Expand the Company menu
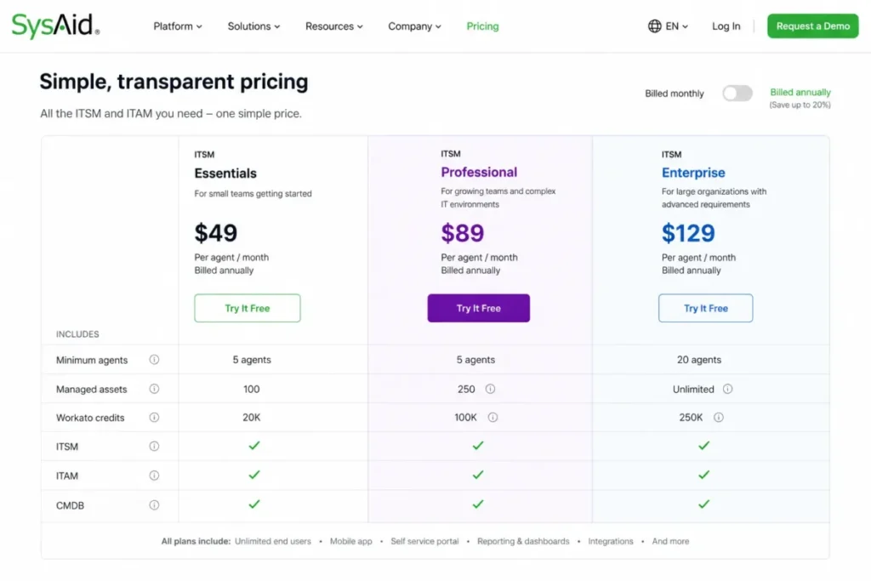The width and height of the screenshot is (871, 581). point(414,26)
